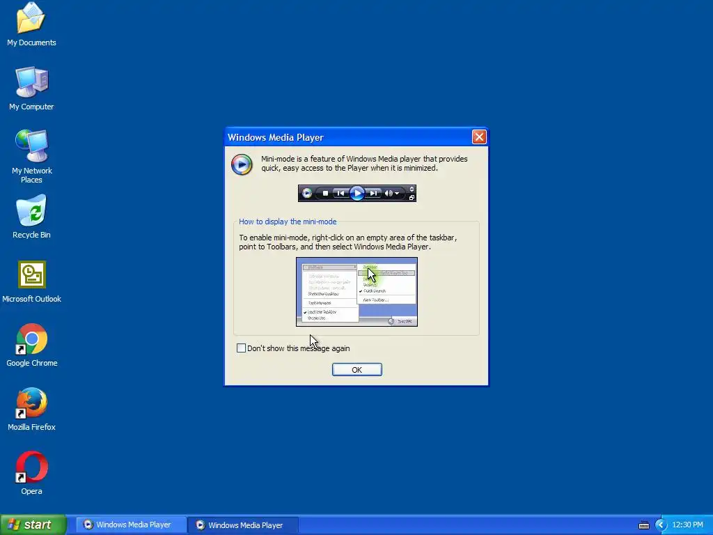Click OK in the dialog
The width and height of the screenshot is (713, 535).
point(357,369)
